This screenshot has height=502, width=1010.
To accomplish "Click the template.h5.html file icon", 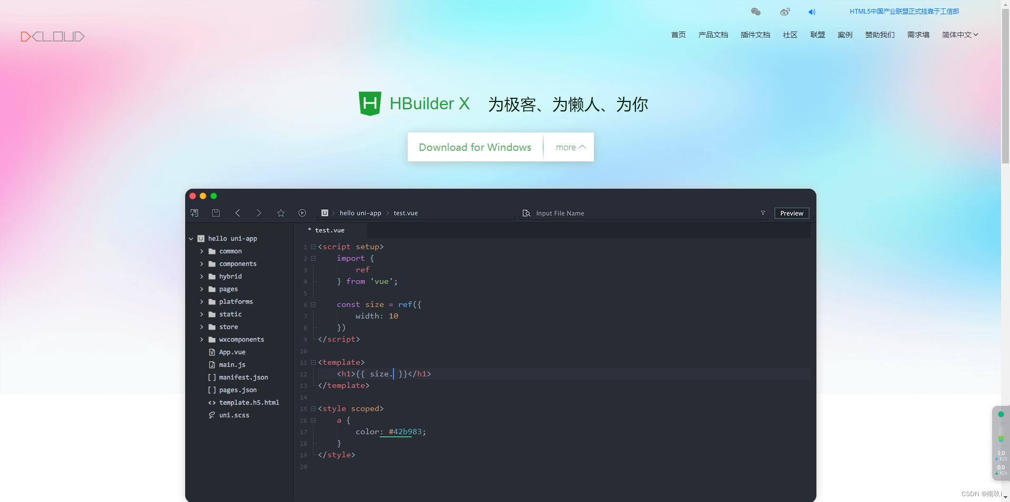I will pos(212,403).
